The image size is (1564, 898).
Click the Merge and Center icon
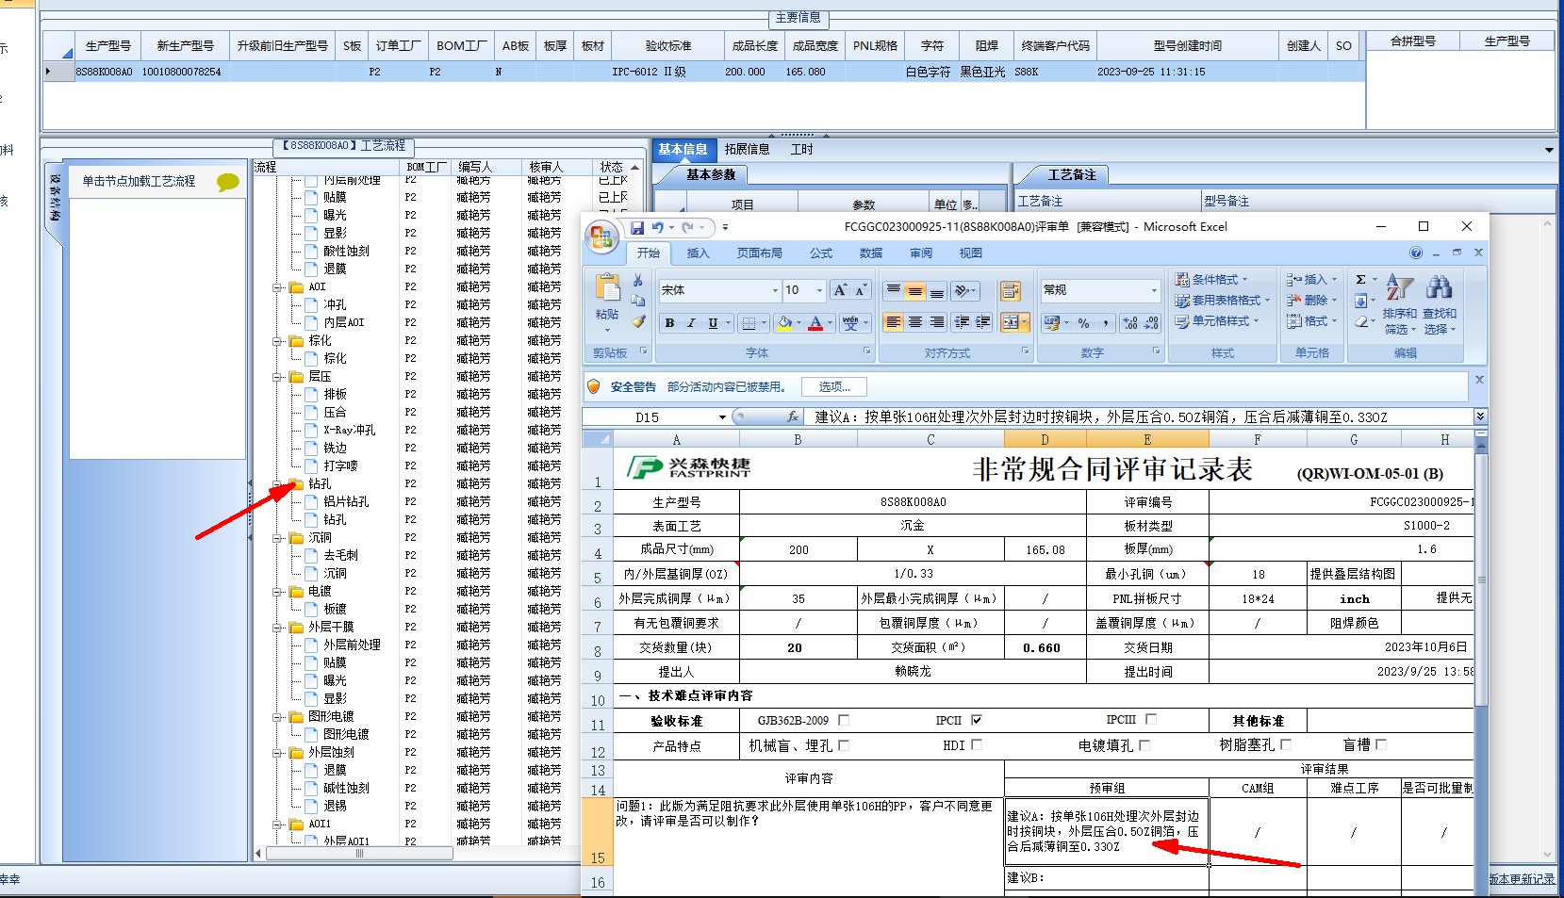(x=1010, y=322)
